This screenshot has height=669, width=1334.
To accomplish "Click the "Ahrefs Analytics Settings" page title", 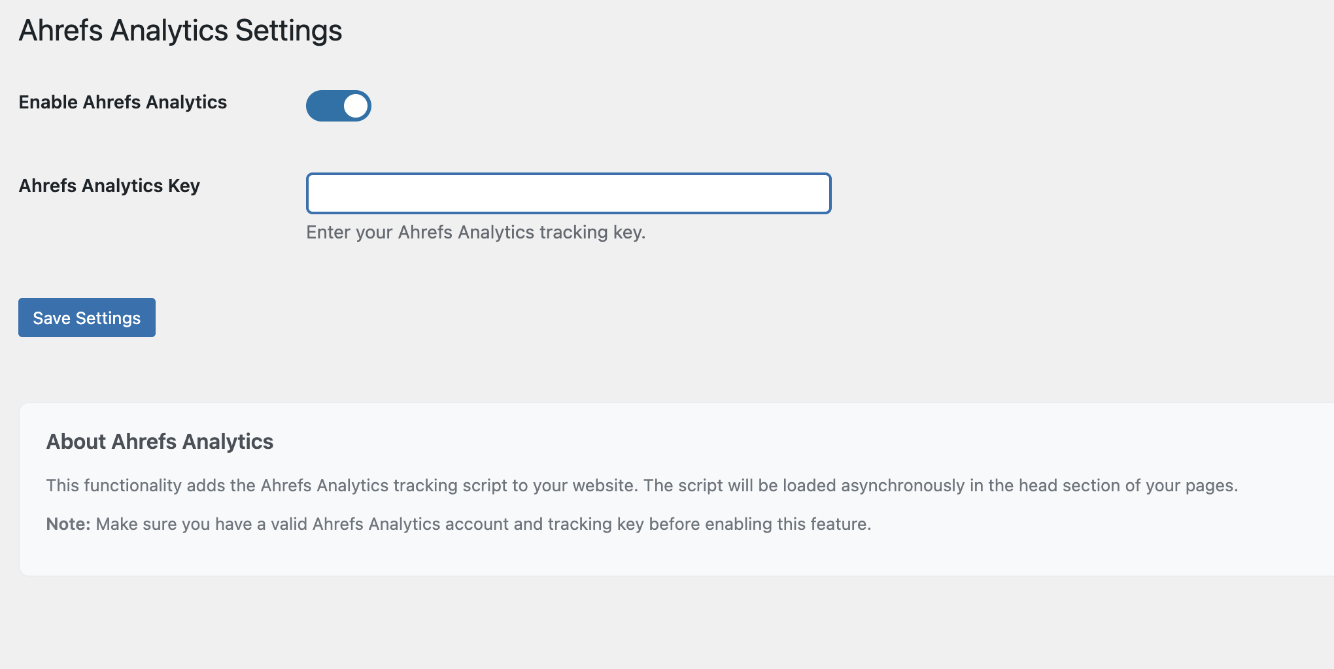I will [x=180, y=31].
